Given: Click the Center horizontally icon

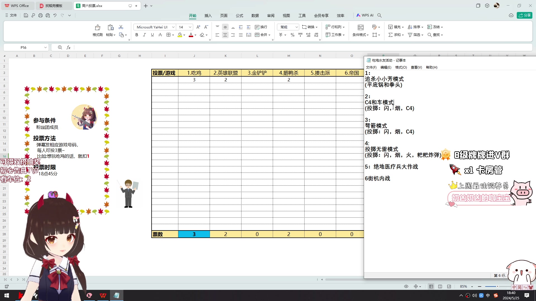Looking at the screenshot, I should 225,35.
